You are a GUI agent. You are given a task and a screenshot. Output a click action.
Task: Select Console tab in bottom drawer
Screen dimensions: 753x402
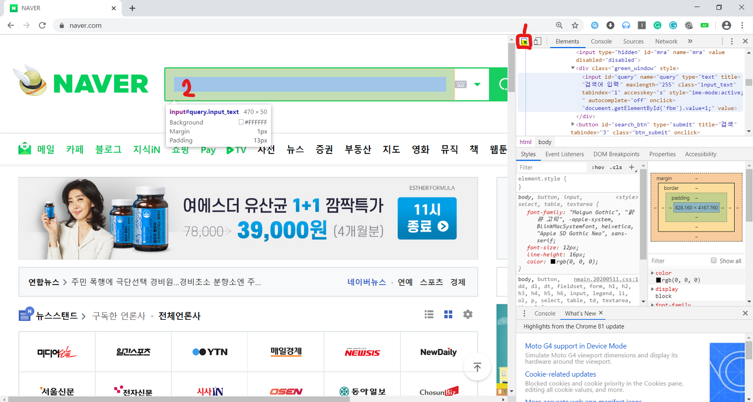(x=545, y=313)
